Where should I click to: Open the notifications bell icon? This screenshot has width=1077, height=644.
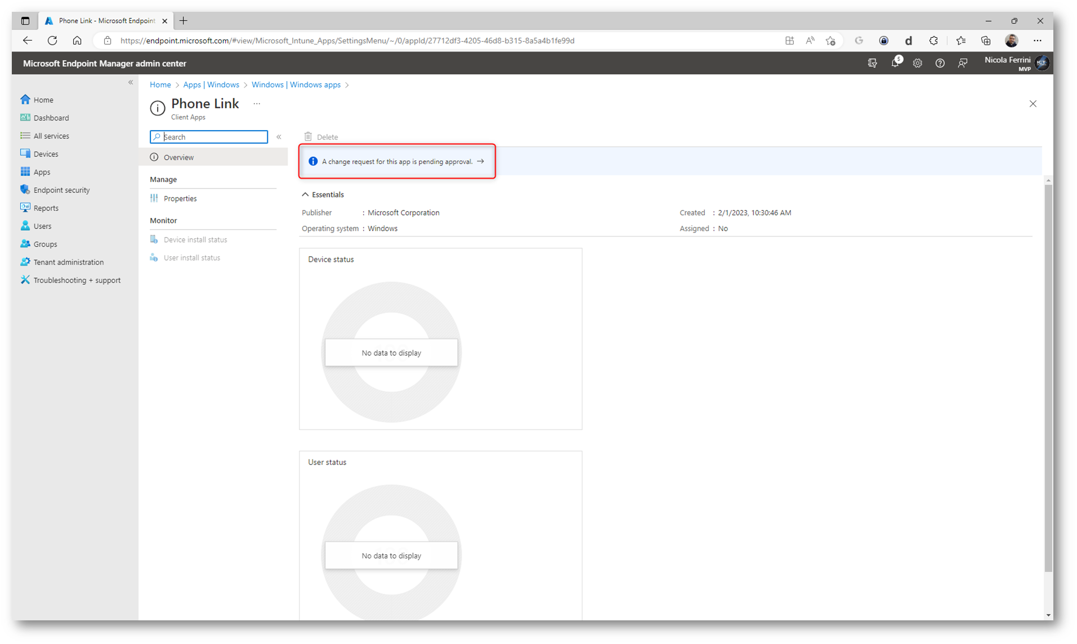[x=895, y=63]
